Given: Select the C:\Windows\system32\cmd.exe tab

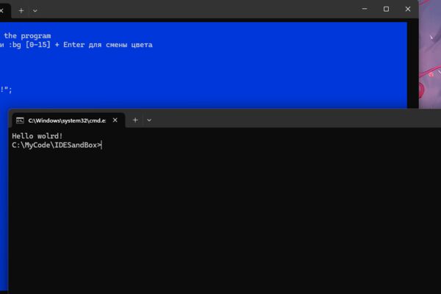Looking at the screenshot, I should [67, 121].
